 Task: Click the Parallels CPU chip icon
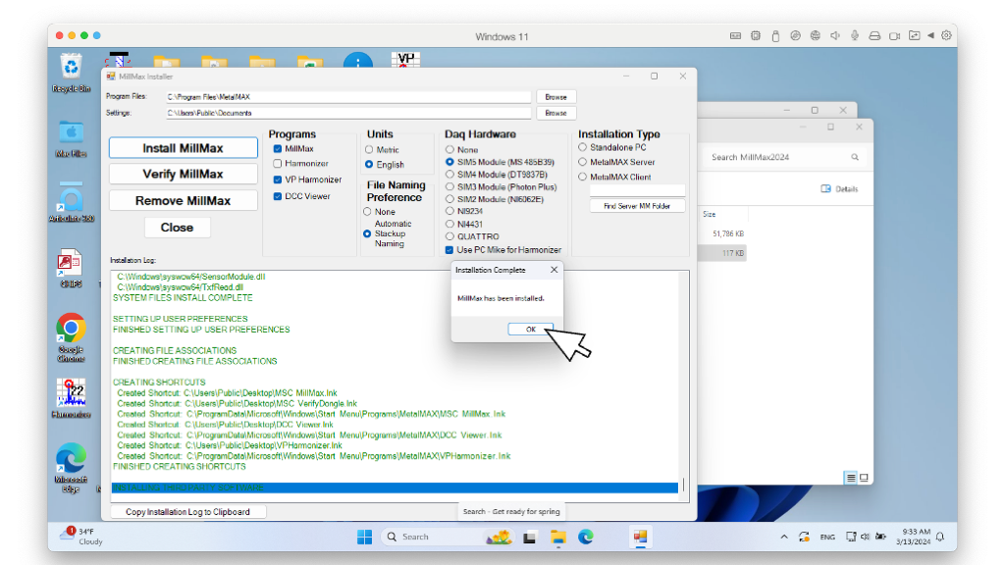(756, 36)
